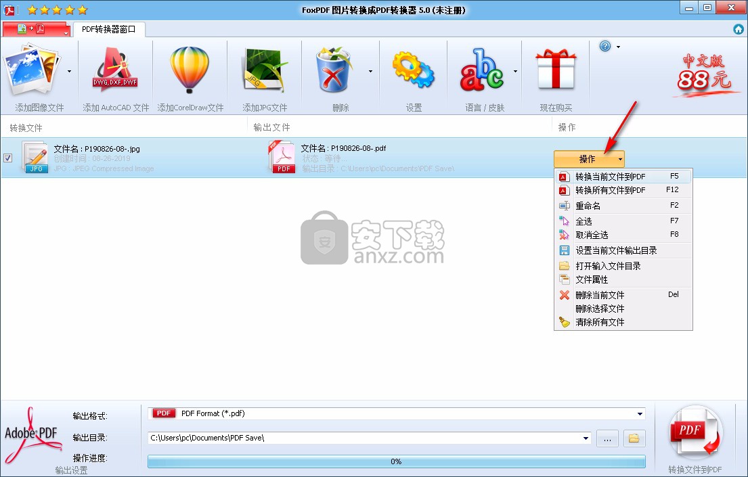
Task: Click the 操作 column header
Action: (567, 127)
